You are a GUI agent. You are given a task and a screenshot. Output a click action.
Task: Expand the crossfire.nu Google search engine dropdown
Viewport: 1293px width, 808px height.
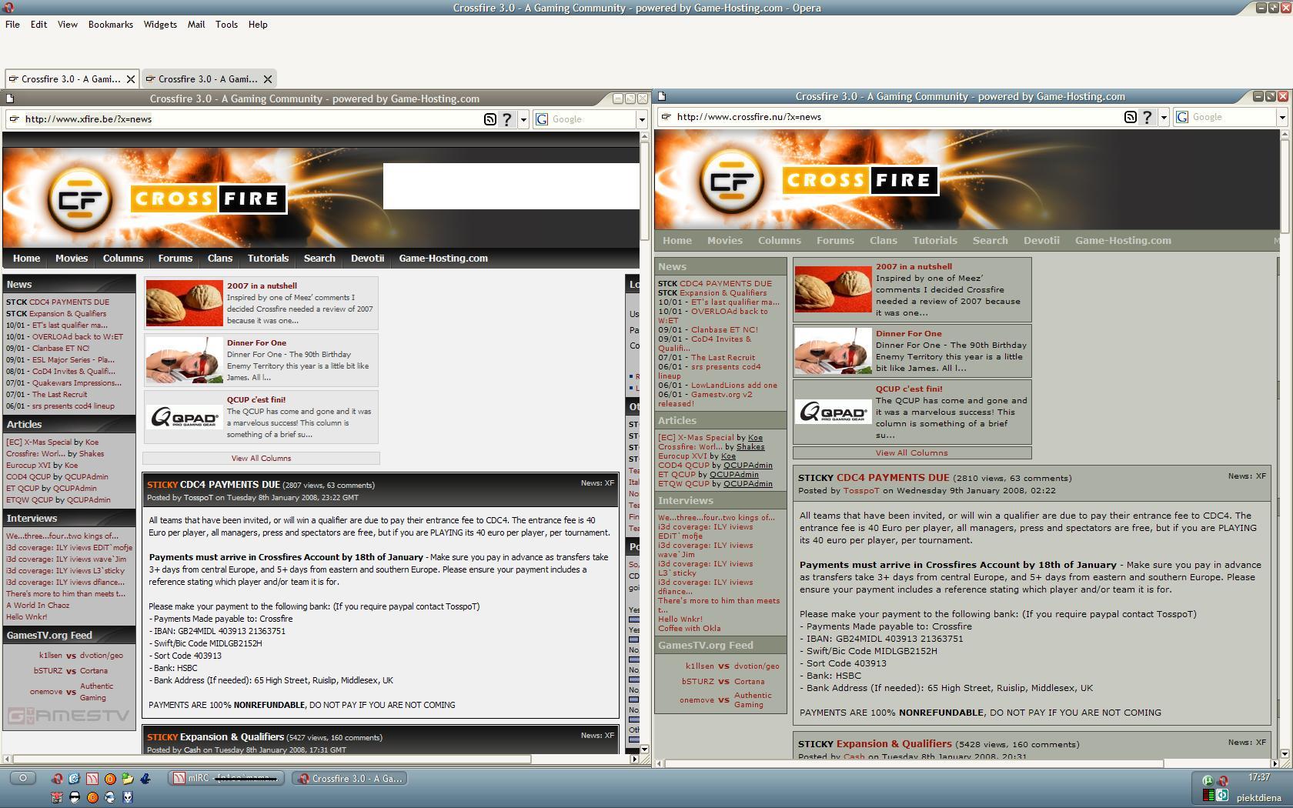coord(1282,117)
